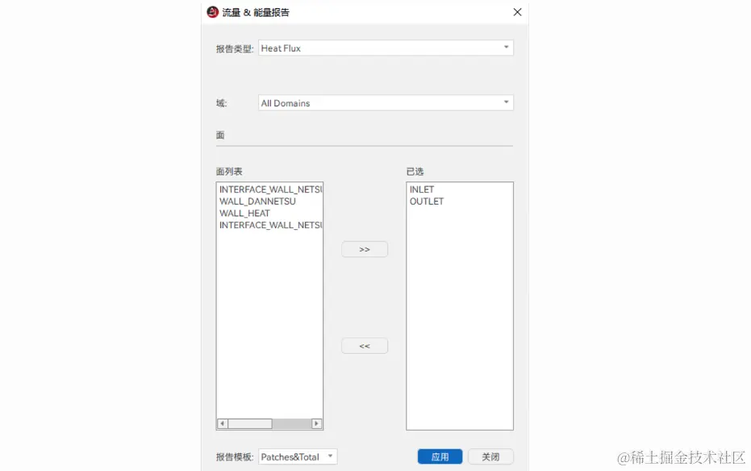Click the 应用 apply button

(x=440, y=456)
